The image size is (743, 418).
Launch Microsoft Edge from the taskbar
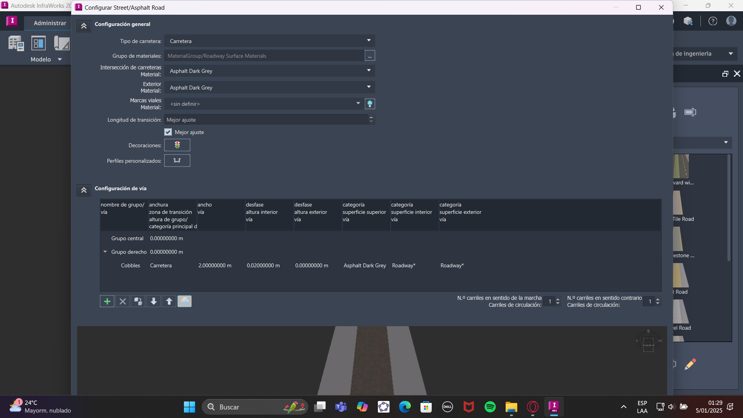405,407
